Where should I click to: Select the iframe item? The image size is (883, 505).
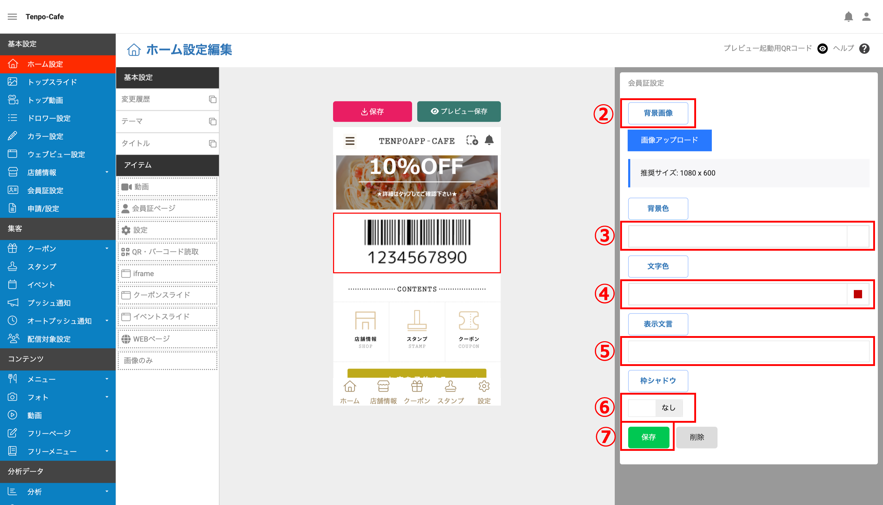[x=168, y=274]
